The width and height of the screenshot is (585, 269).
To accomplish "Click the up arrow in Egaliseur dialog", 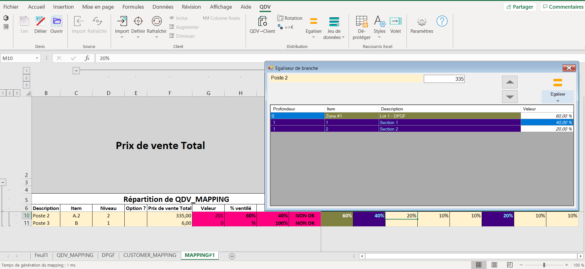I will [x=510, y=82].
